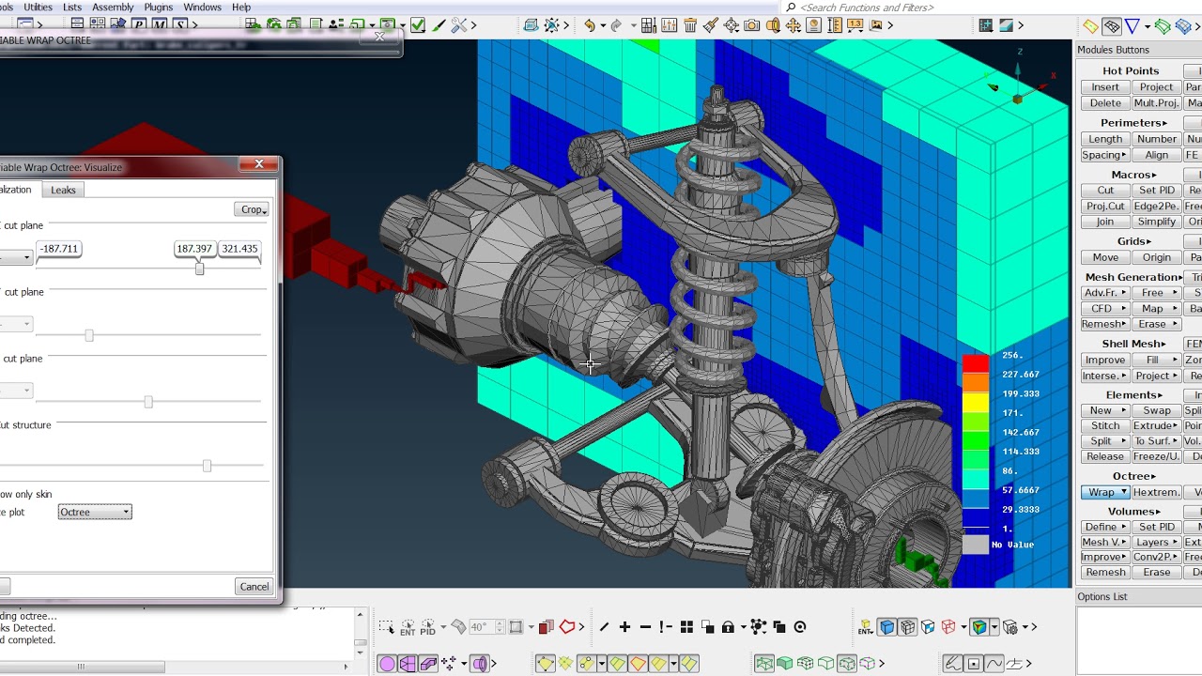Toggle the padlock lock icon
This screenshot has width=1202, height=676.
[728, 627]
